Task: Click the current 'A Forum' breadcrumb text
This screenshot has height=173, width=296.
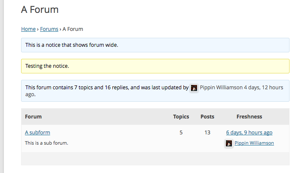Action: [73, 29]
